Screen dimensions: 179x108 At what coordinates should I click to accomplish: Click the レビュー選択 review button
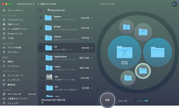pos(142,101)
